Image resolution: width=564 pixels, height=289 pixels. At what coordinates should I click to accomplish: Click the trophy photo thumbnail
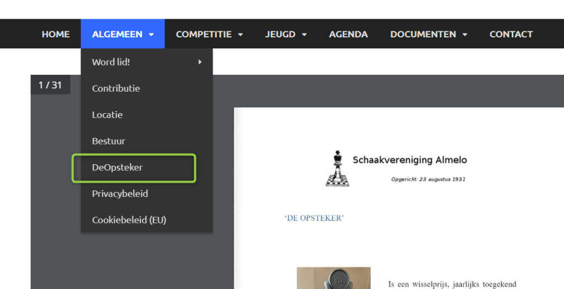click(x=333, y=278)
